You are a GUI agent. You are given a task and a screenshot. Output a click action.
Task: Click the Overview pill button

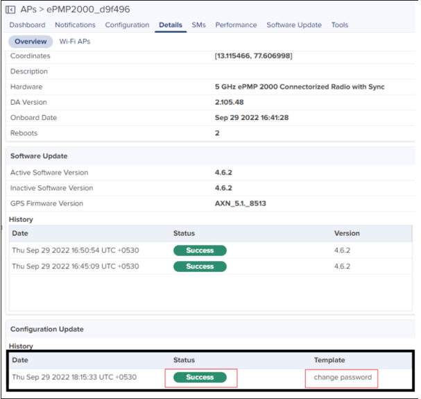[x=31, y=42]
